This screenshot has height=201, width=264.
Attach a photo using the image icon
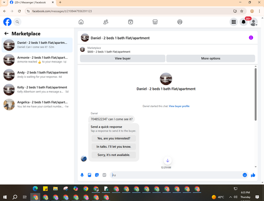tap(89, 175)
